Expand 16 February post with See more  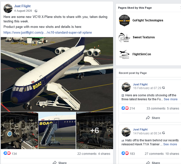coord(171,99)
